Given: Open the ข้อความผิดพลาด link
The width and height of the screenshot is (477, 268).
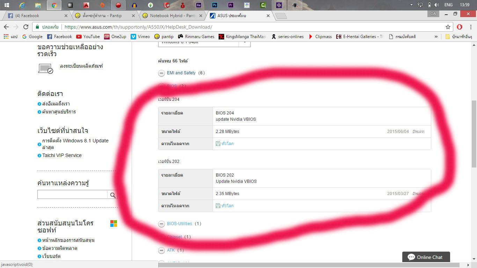Looking at the screenshot, I should pos(60,248).
